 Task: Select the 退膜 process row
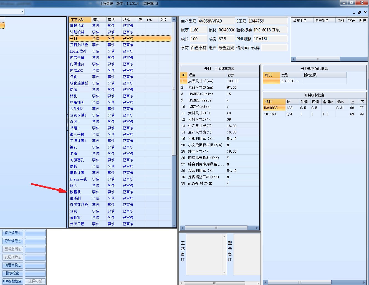tap(120, 153)
